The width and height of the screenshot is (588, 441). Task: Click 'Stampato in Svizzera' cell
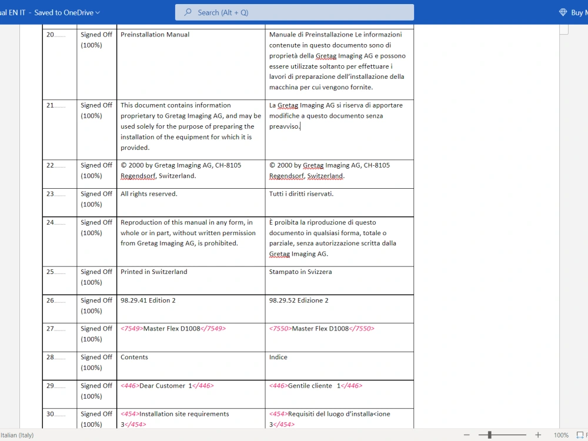click(339, 280)
